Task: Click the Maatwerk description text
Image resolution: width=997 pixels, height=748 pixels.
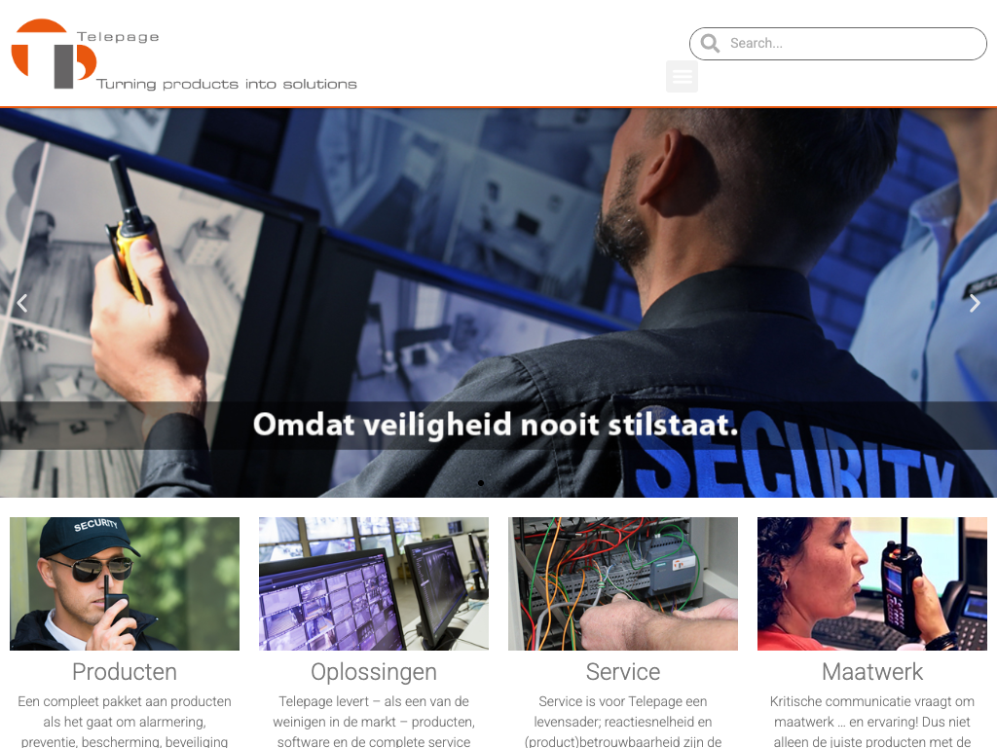Action: [872, 722]
